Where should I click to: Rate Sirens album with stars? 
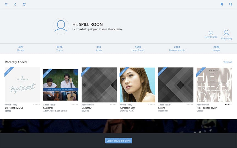coord(190,105)
